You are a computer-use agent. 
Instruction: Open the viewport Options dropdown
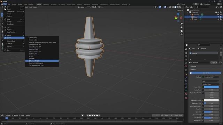pyautogui.click(x=180, y=10)
